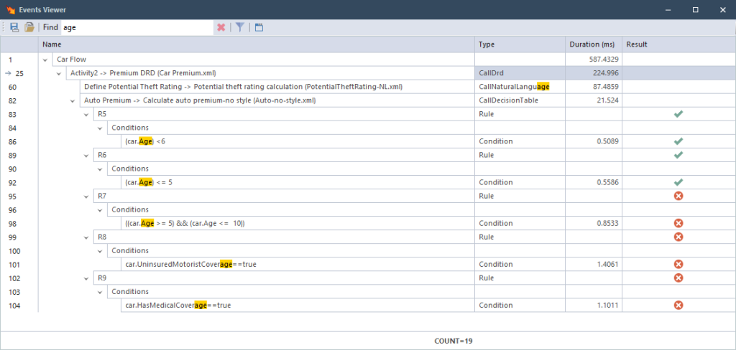Click the 587.4329 duration value
This screenshot has width=736, height=350.
(x=604, y=60)
